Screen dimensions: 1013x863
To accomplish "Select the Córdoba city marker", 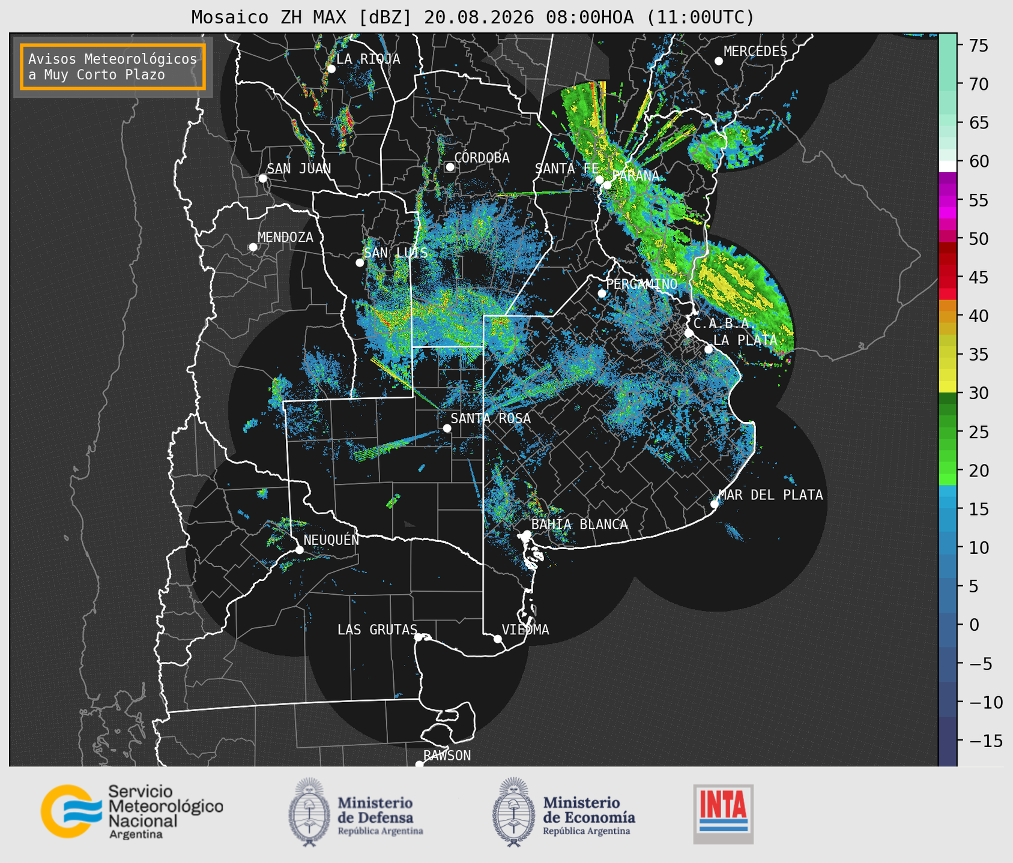I will click(450, 167).
